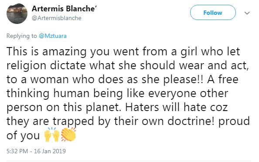
Task: Open the 5:32 PM tweet timestamp
Action: (x=17, y=151)
